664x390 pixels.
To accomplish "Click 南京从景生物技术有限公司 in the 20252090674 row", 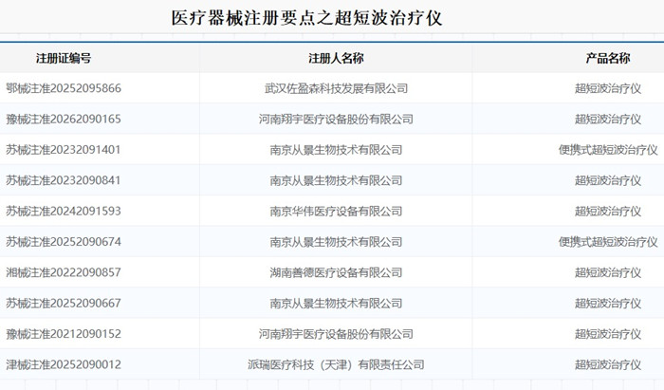I will point(336,242).
